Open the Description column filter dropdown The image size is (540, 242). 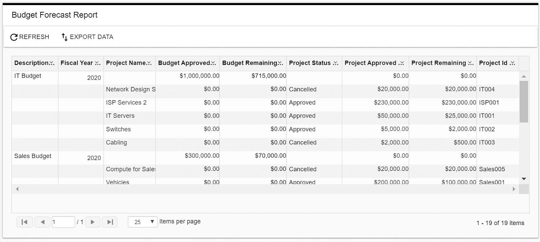tap(51, 63)
